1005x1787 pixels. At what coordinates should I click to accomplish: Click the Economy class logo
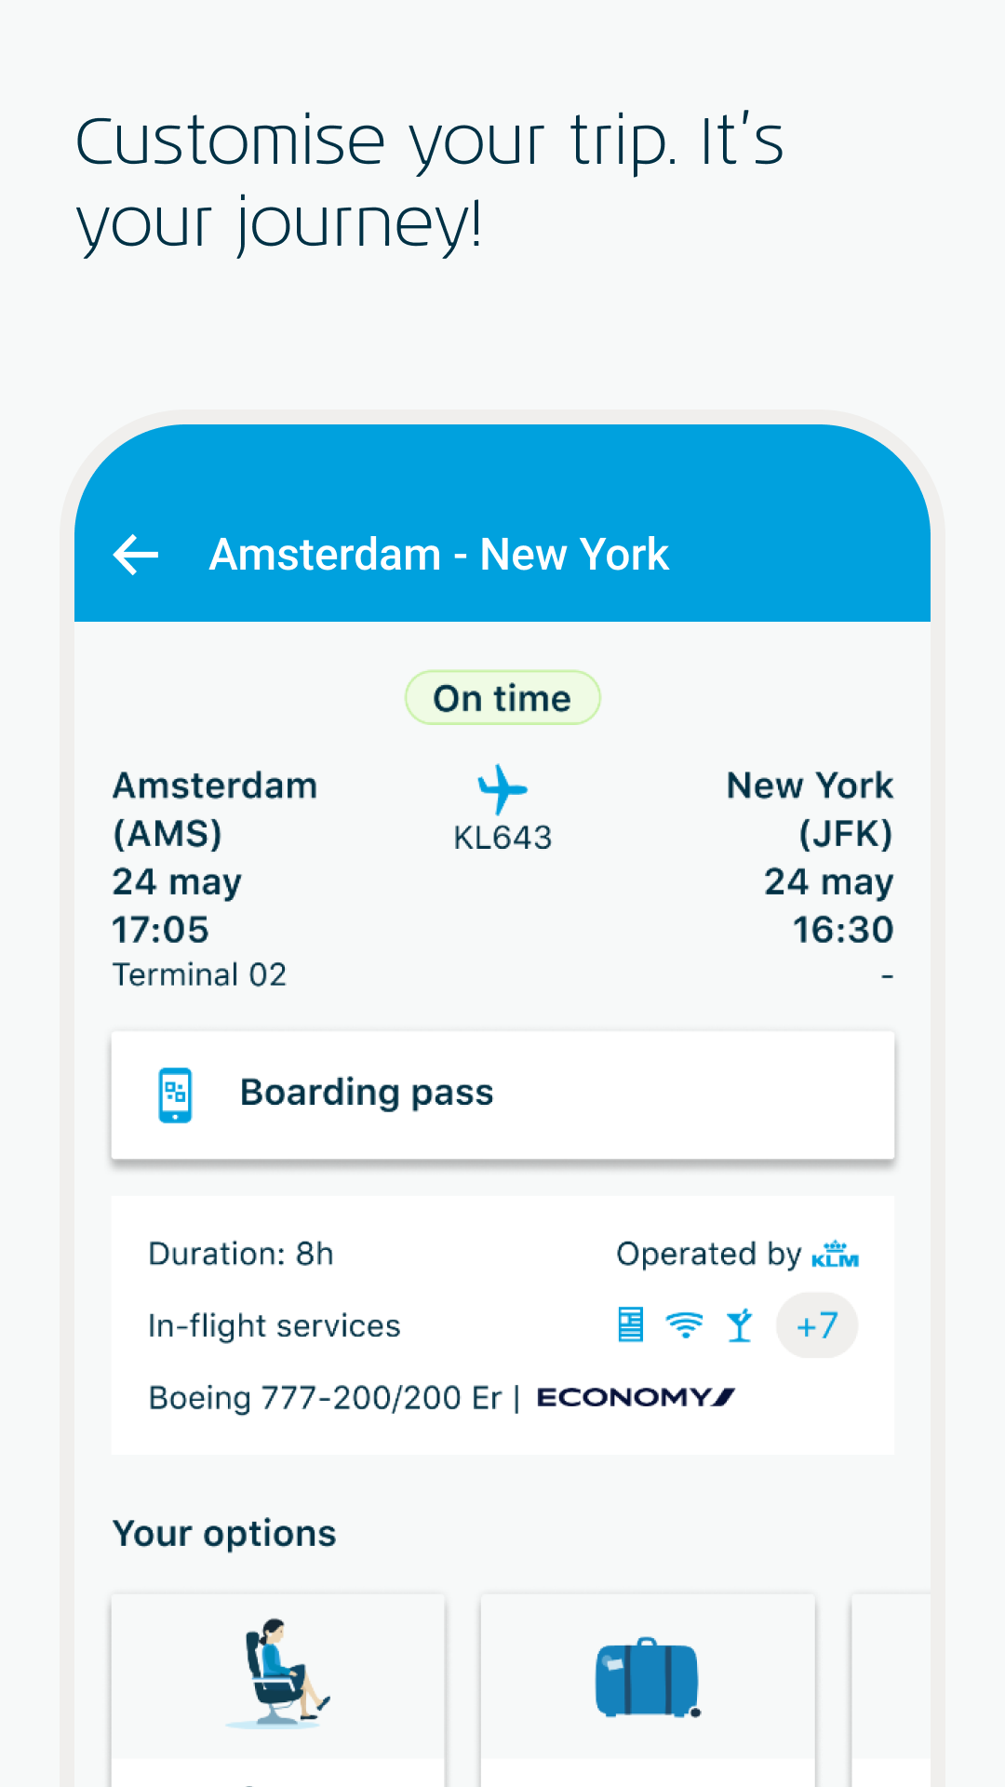click(636, 1397)
